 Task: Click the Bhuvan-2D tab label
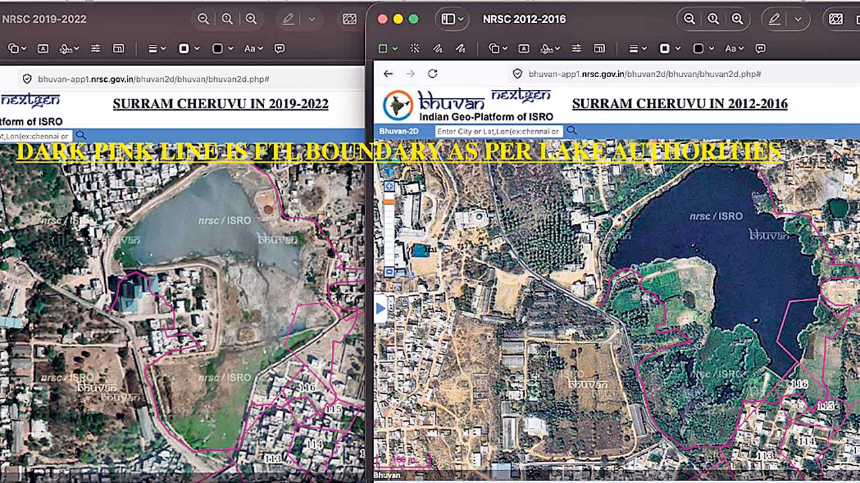(x=398, y=131)
